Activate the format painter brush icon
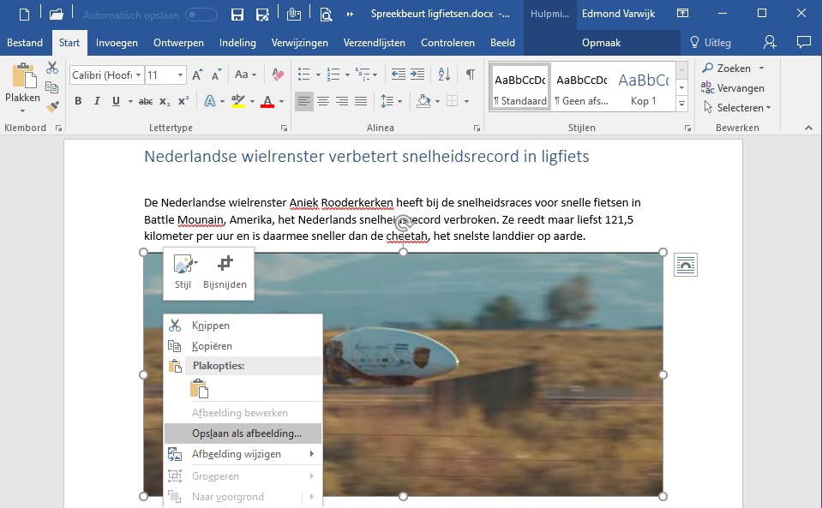The height and width of the screenshot is (508, 822). 52,107
